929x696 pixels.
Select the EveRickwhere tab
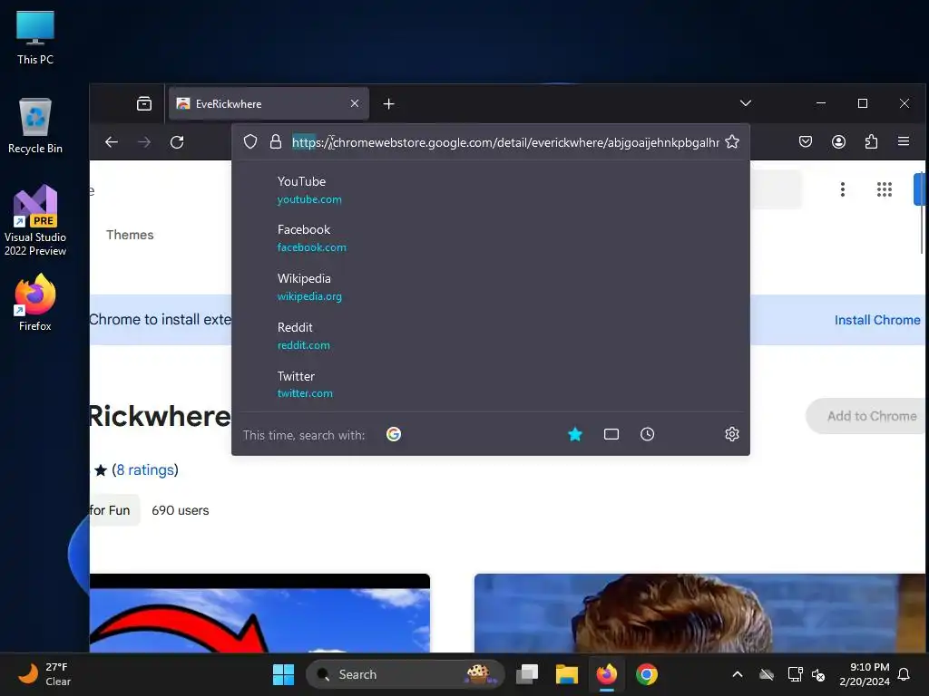pos(269,103)
